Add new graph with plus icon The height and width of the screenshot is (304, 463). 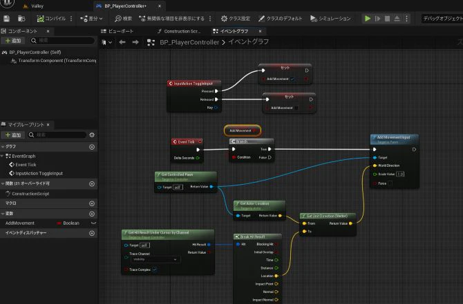pos(92,147)
